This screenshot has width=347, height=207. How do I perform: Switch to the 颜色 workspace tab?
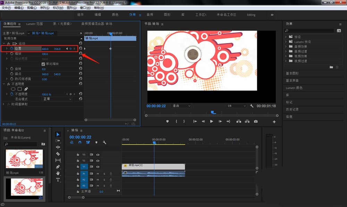pyautogui.click(x=115, y=15)
